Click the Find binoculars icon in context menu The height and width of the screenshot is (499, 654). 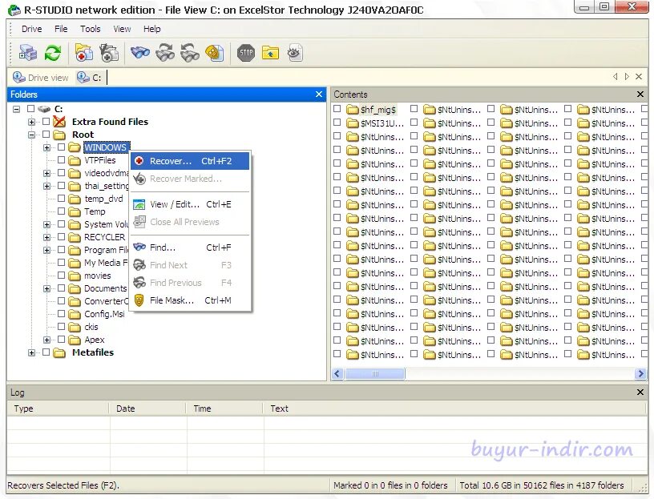click(139, 247)
